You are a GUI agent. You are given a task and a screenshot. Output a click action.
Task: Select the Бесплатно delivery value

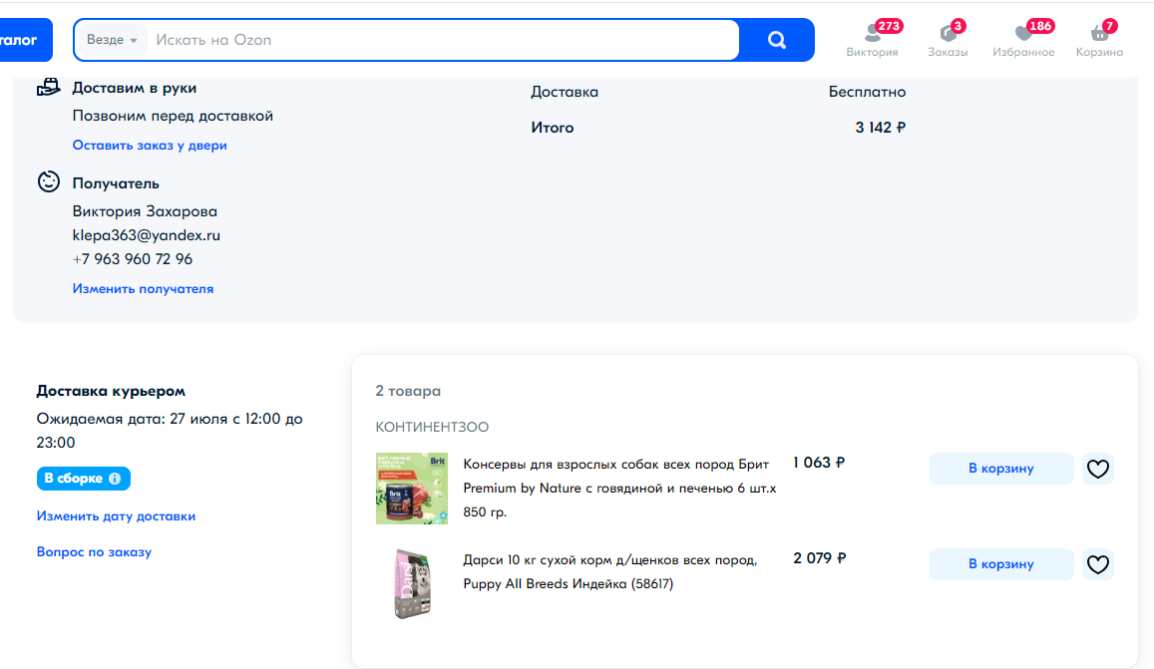coord(867,92)
